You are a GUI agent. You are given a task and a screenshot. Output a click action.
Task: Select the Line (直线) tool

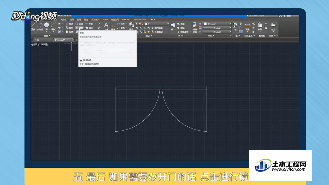(33, 27)
